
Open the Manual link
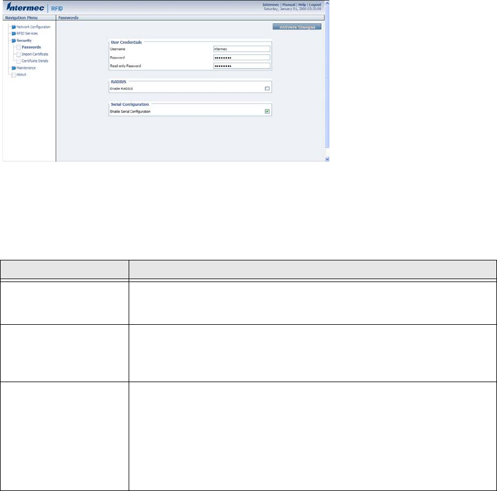(289, 5)
